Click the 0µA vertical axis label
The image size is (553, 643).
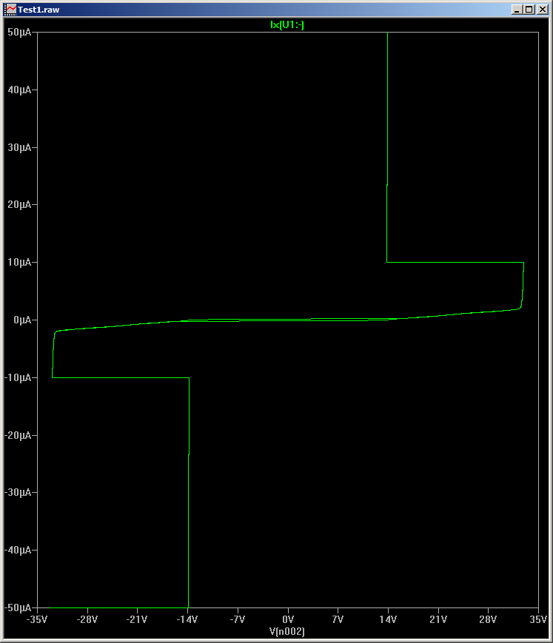click(22, 320)
